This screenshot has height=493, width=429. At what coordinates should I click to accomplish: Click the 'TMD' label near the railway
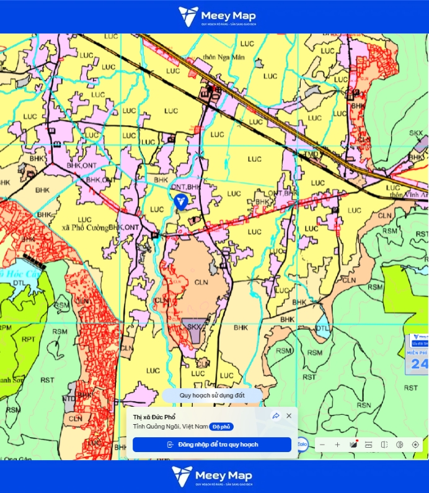[x=311, y=154]
